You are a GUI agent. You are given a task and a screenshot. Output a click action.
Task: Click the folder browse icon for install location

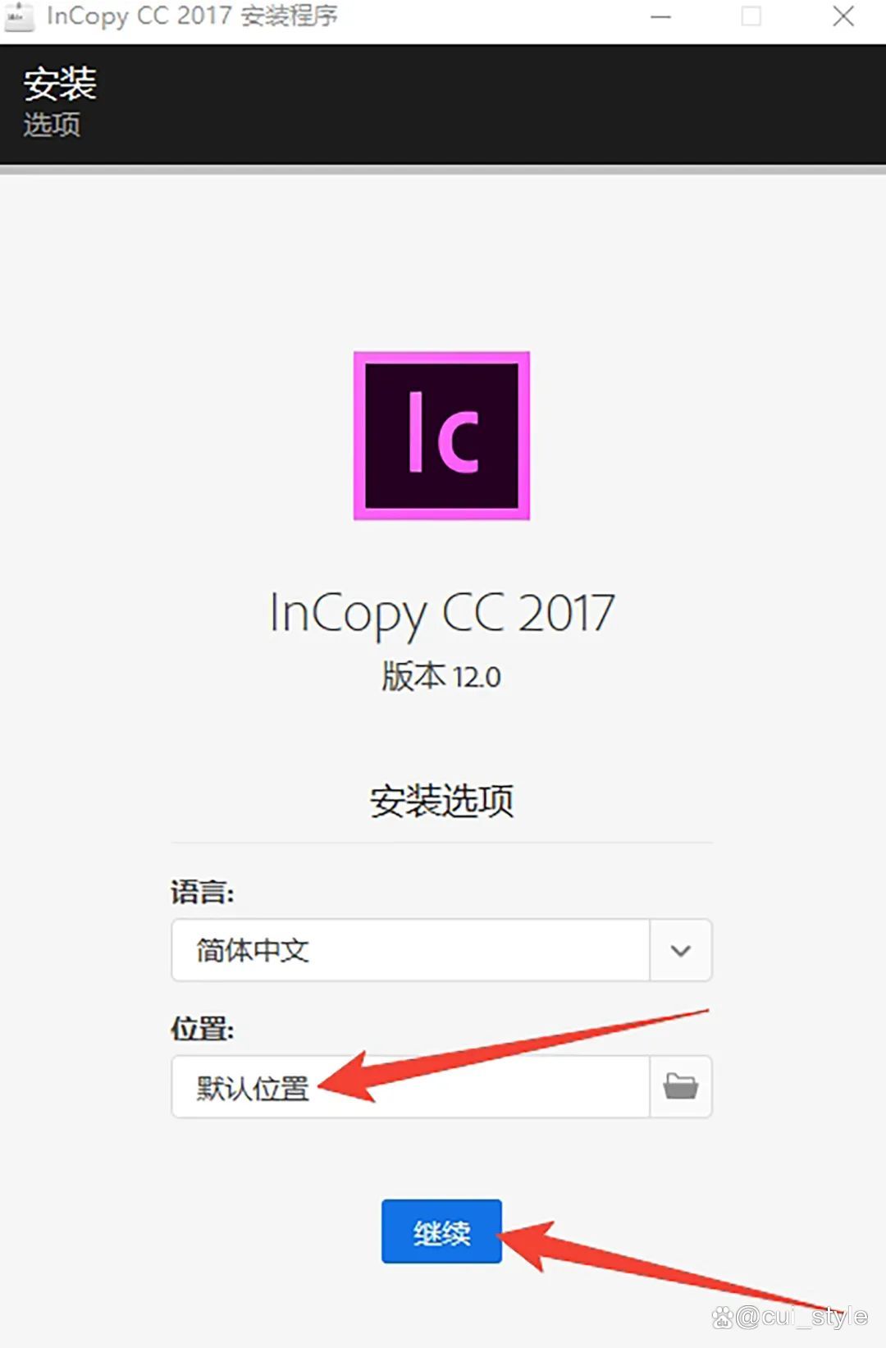680,1086
